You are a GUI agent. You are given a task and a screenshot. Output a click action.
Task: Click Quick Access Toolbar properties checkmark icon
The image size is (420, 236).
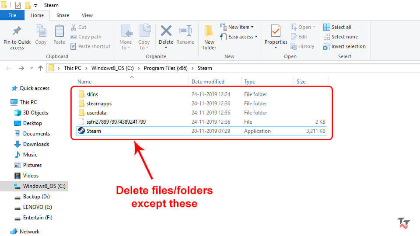(x=18, y=5)
